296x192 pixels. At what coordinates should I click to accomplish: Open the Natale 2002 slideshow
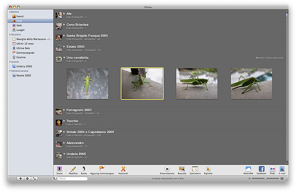click(21, 76)
